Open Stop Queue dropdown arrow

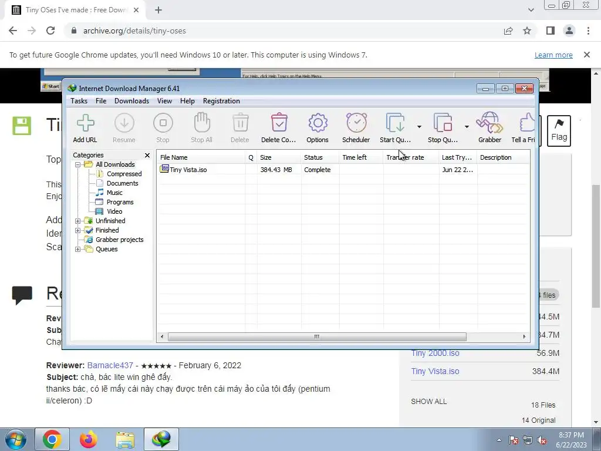[x=467, y=127]
